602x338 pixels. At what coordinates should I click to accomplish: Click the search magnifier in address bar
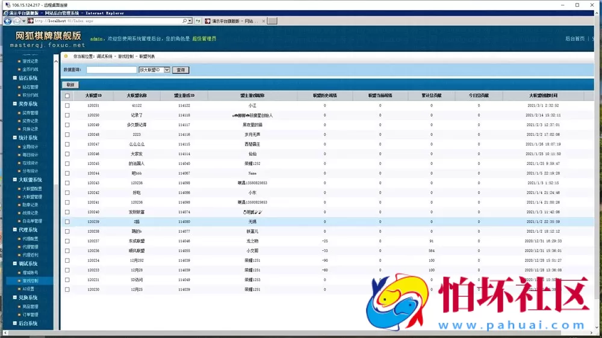(185, 21)
